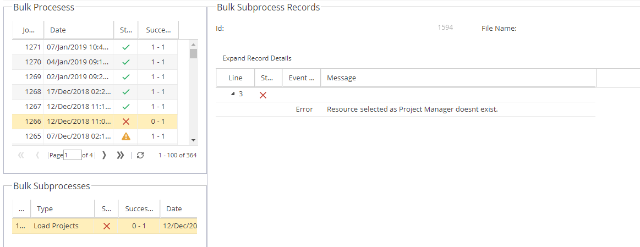640x247 pixels.
Task: Select job 1267 row
Action: [x=95, y=106]
